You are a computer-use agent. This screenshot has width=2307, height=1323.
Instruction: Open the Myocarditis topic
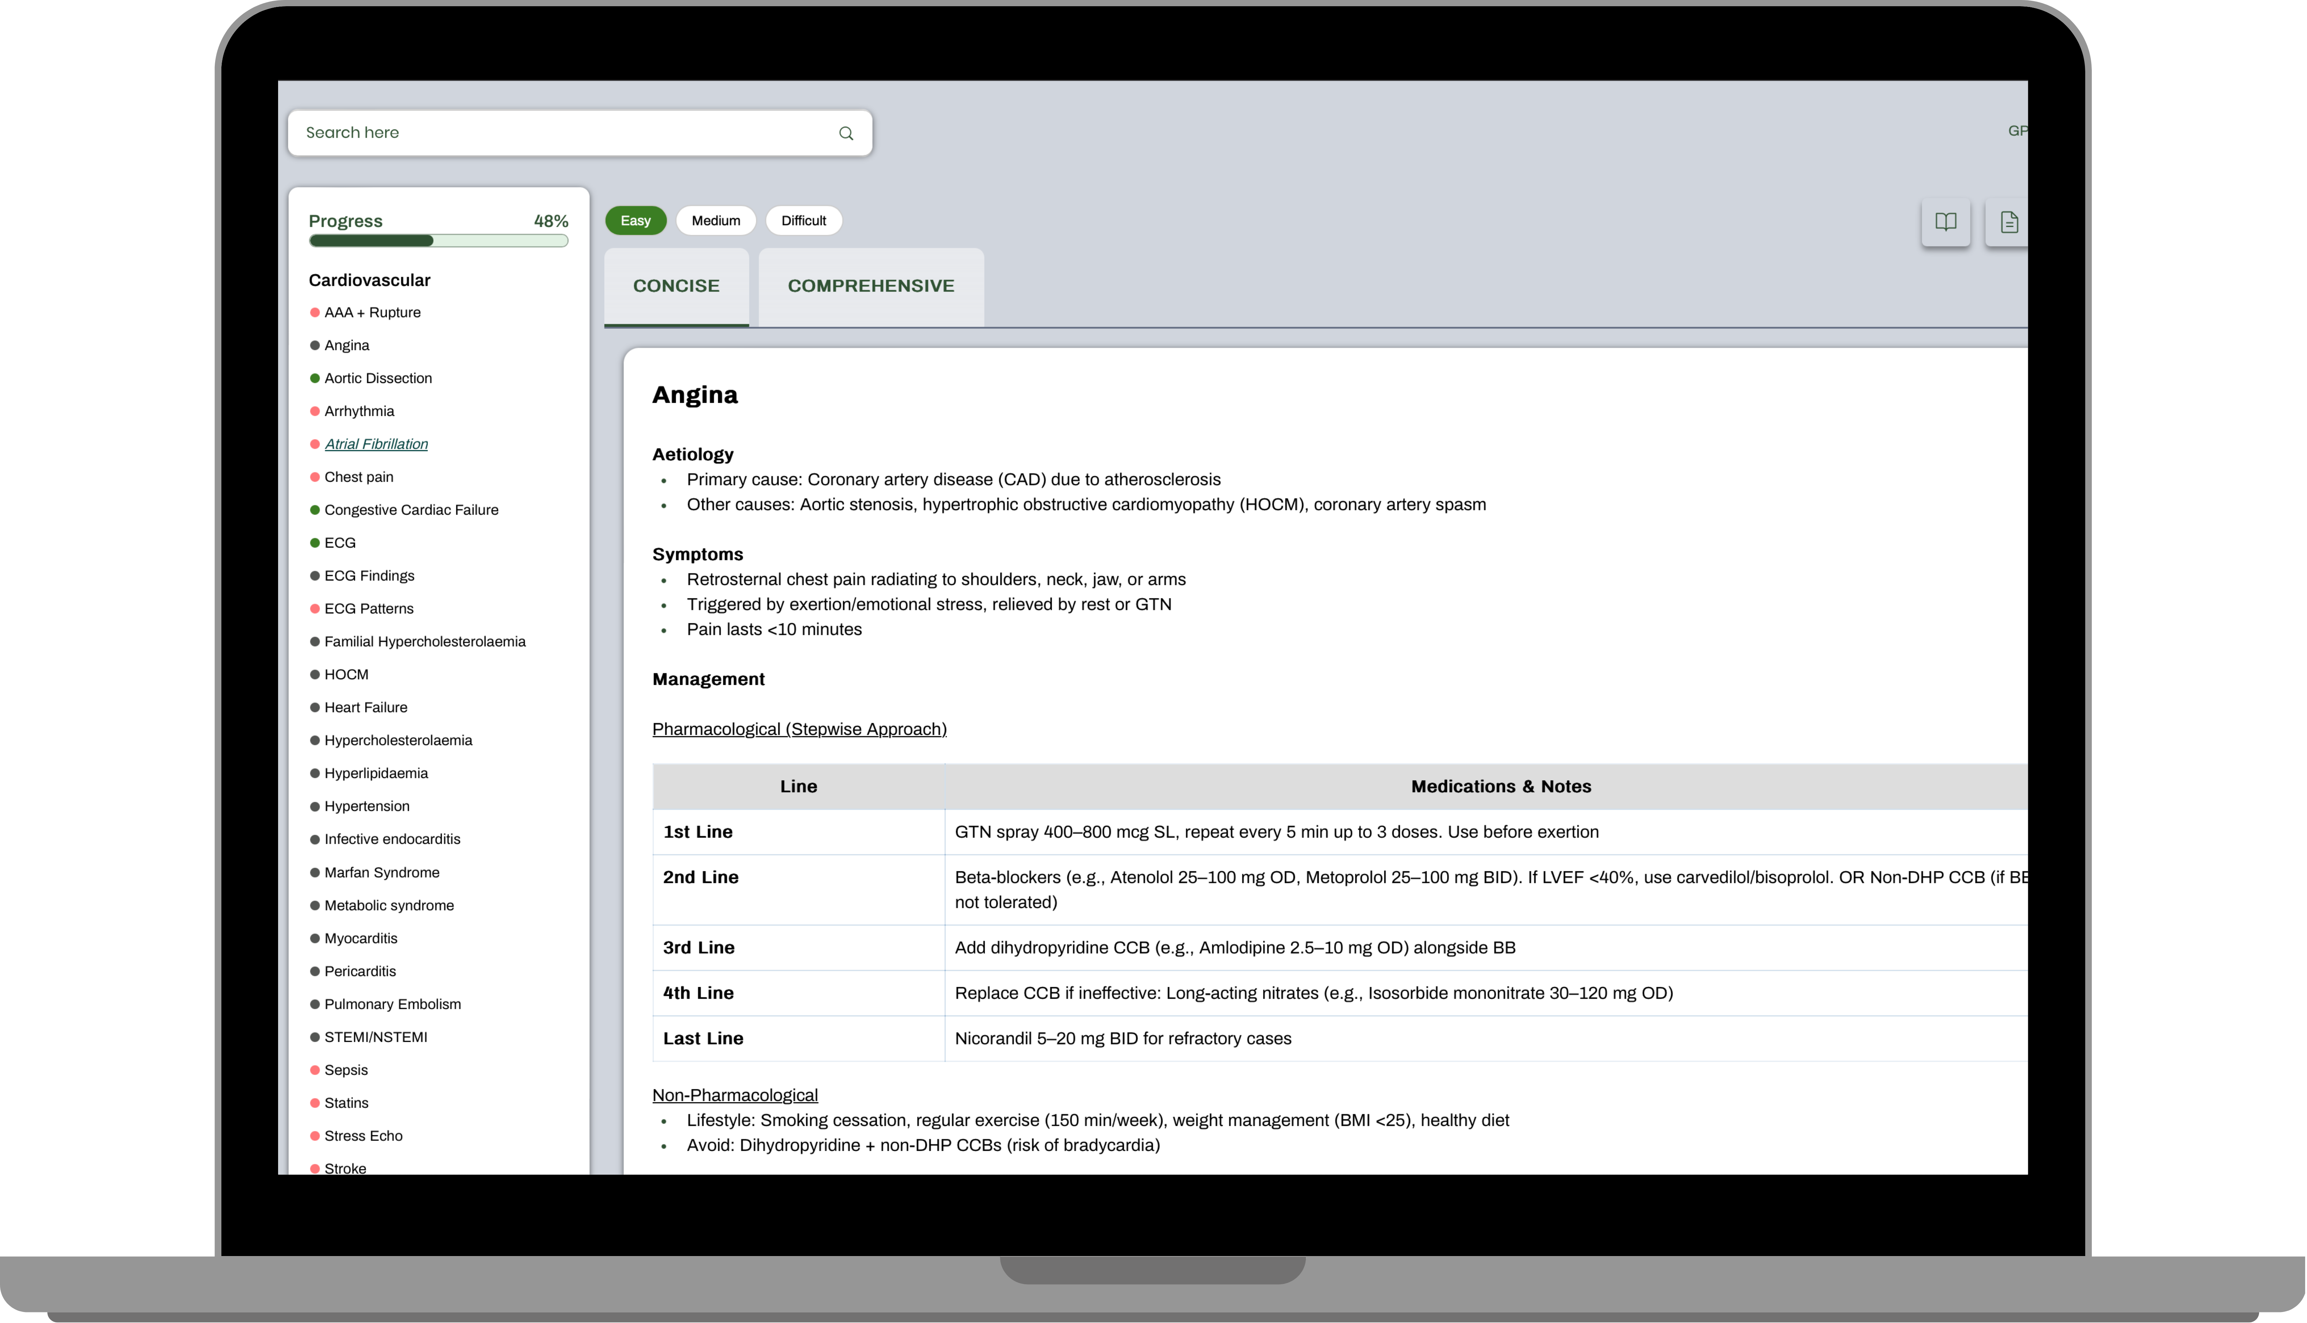361,938
